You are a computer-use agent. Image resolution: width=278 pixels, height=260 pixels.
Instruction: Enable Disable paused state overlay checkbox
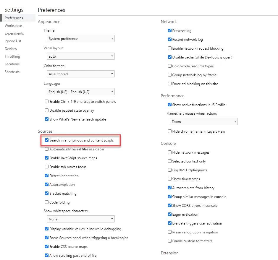click(47, 110)
